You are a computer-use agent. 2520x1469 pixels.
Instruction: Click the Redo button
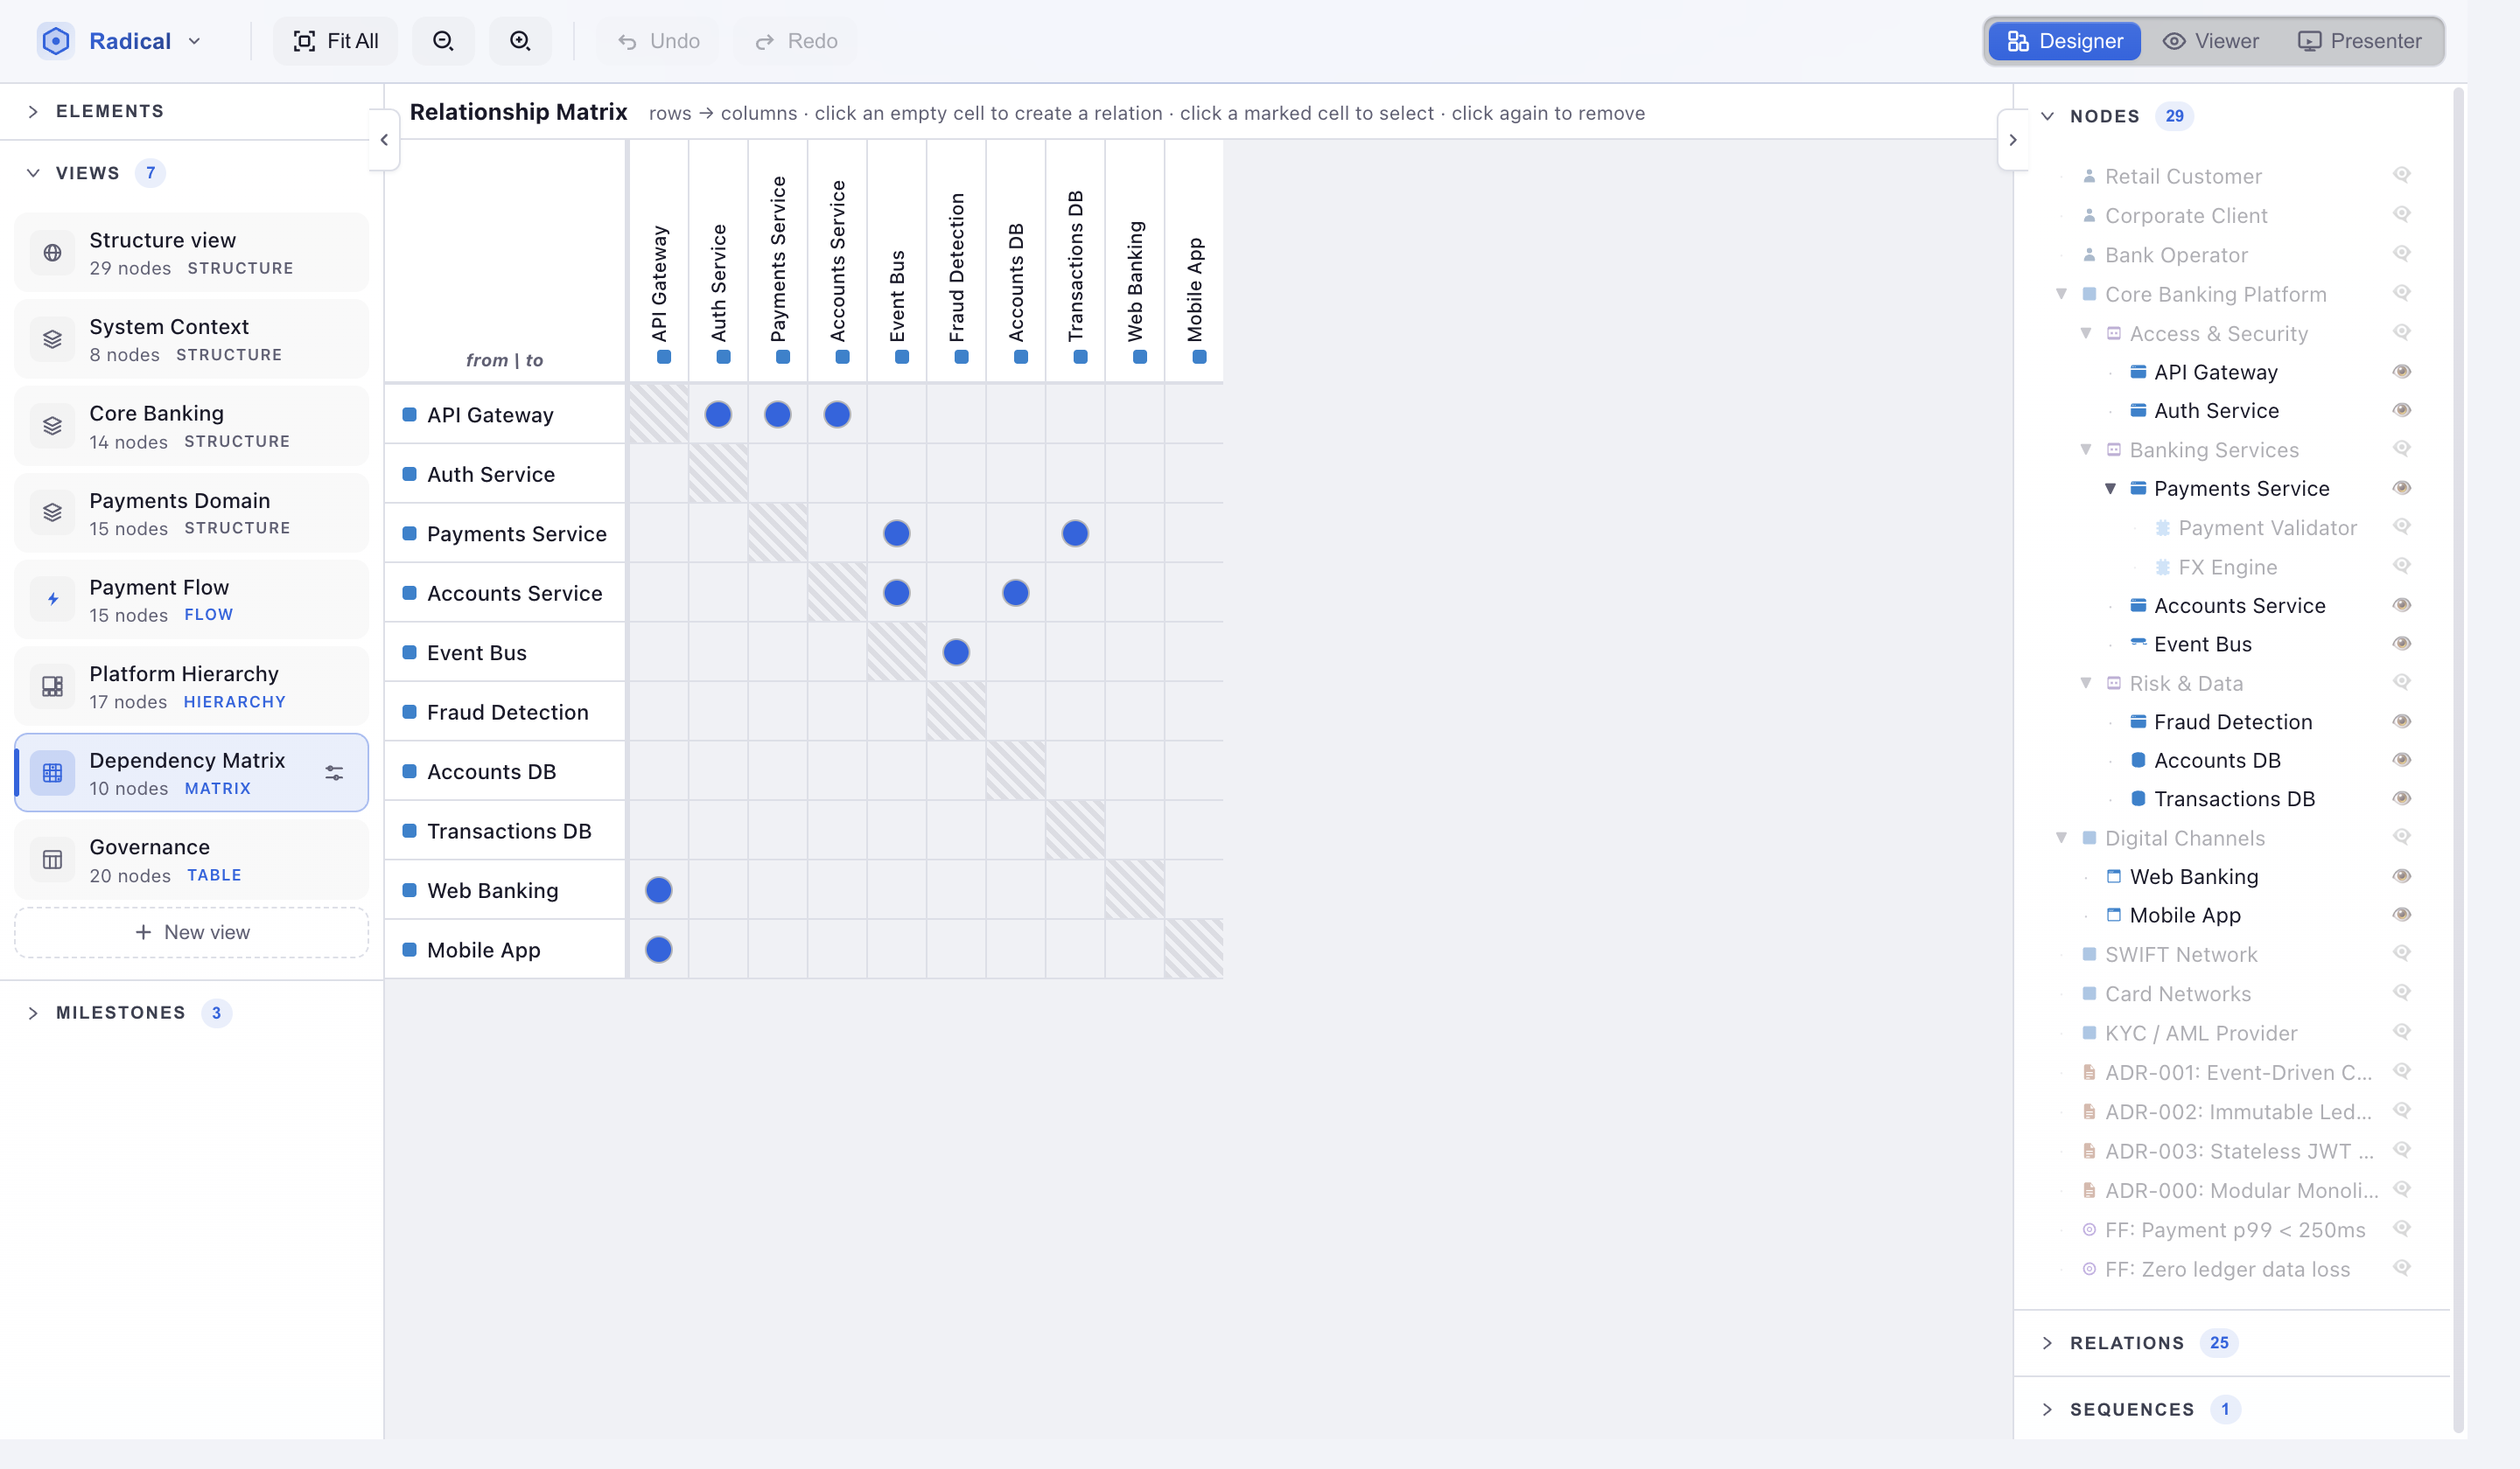tap(796, 41)
